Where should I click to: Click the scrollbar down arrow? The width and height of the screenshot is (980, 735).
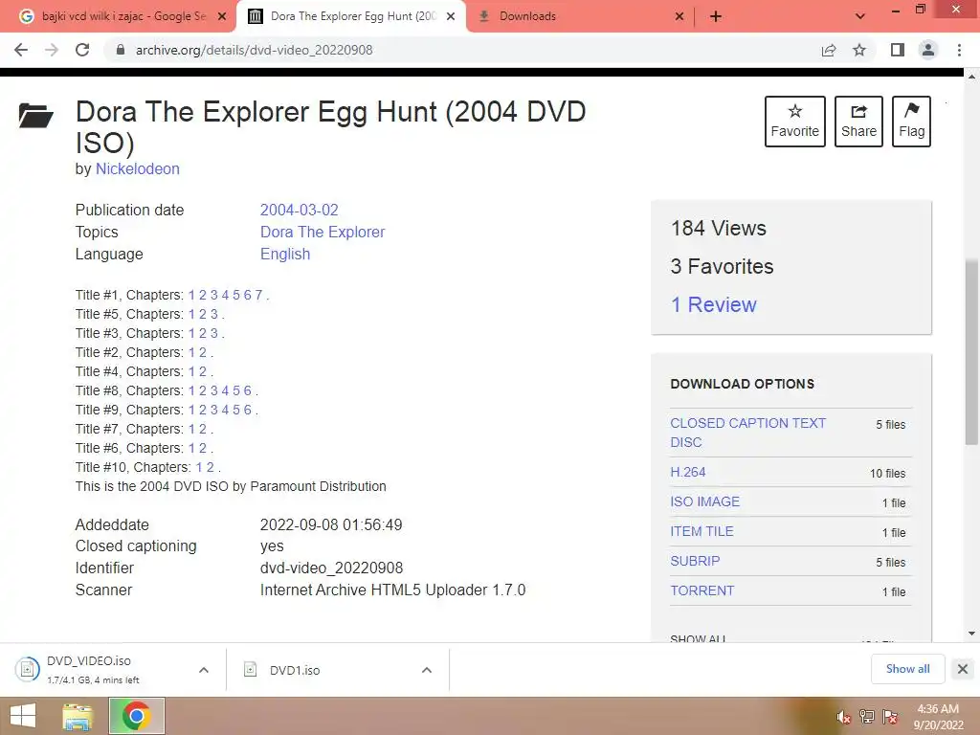971,634
